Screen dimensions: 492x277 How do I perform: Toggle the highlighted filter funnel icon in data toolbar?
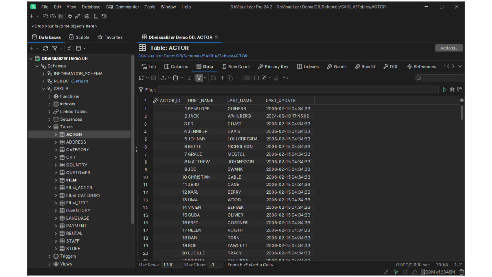coord(199,78)
